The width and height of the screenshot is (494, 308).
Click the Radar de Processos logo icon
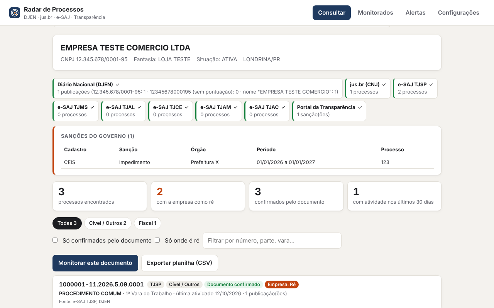click(x=15, y=13)
